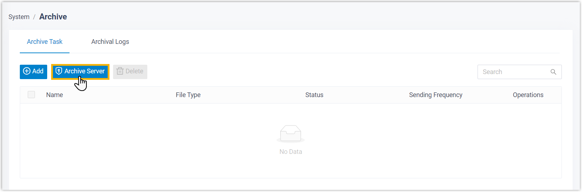
Task: Click the plus icon on Add button
Action: (27, 71)
